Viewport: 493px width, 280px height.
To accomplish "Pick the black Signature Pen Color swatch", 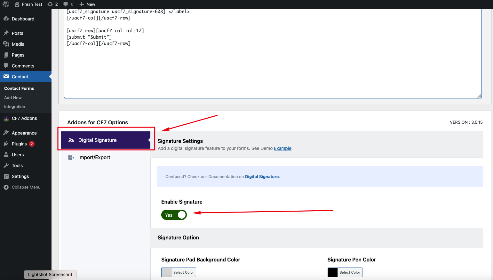I will 333,272.
